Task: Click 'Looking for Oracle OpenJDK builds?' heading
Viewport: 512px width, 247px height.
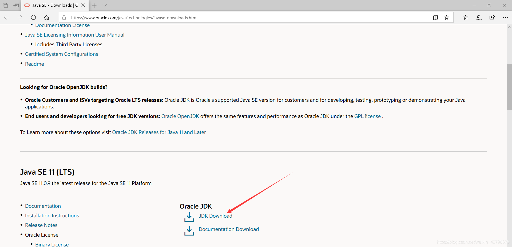Action: (64, 87)
